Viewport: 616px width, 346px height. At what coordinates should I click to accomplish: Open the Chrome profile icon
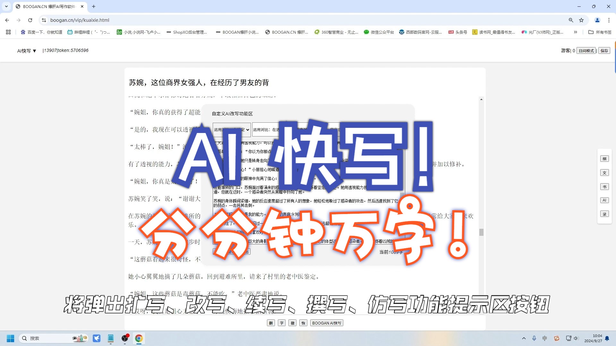[597, 20]
